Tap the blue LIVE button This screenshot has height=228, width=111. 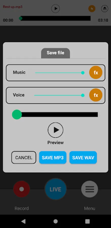(x=55, y=189)
